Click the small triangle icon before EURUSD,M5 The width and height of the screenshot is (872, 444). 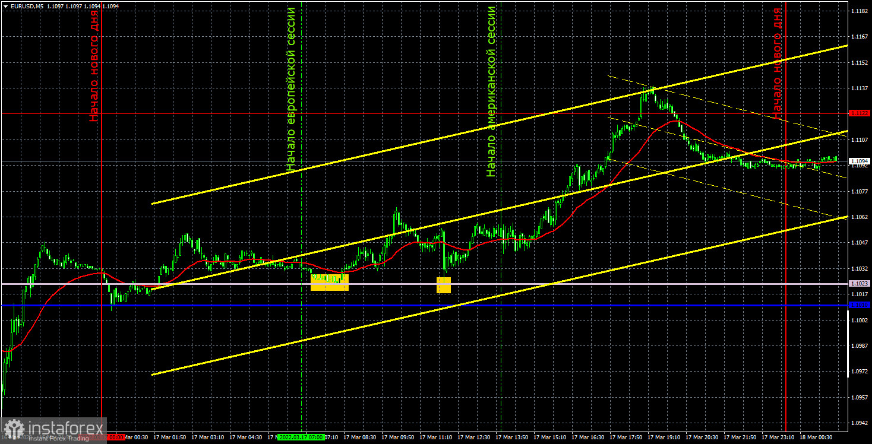click(x=5, y=5)
